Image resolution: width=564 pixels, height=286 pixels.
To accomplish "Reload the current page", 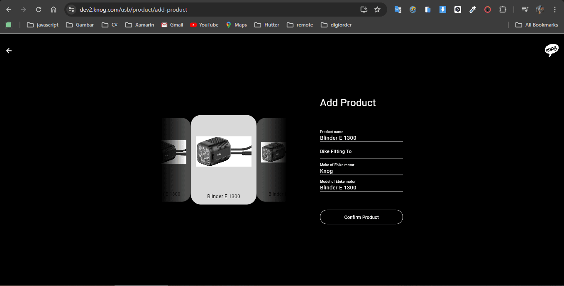I will click(39, 10).
